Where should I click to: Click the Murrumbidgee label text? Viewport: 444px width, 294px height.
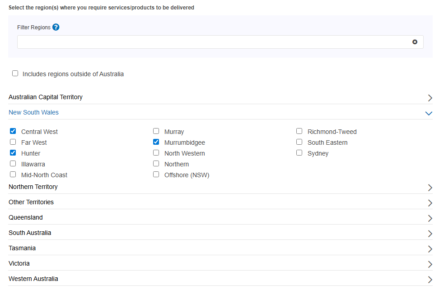click(x=185, y=142)
